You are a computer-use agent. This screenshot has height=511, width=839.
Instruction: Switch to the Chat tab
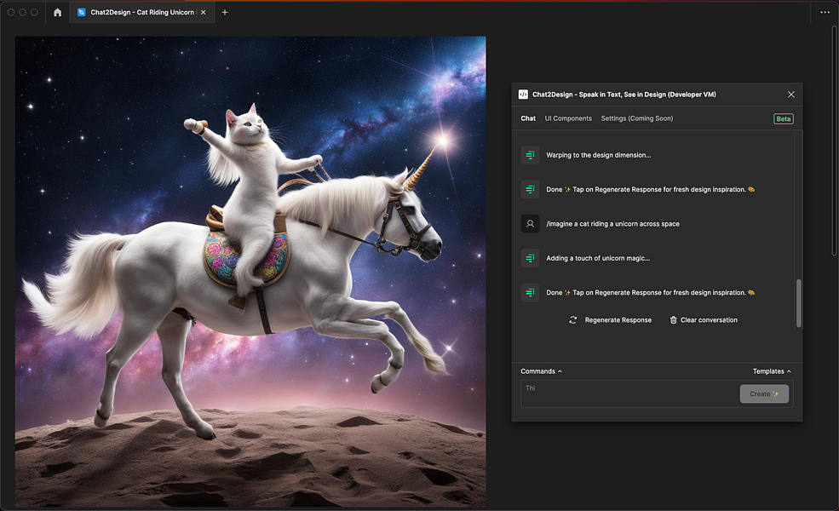(x=528, y=118)
